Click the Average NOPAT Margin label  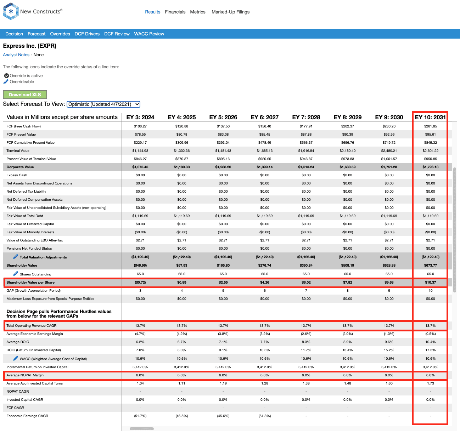coord(25,375)
